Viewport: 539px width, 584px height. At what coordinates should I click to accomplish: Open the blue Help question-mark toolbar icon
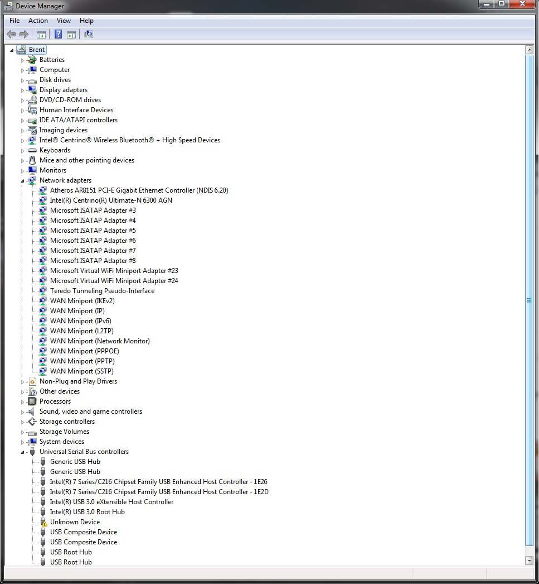[x=58, y=34]
